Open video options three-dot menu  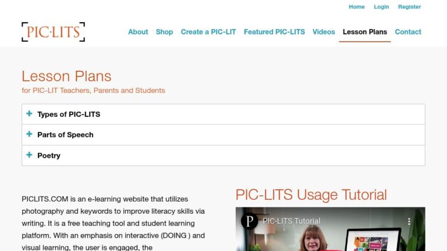(x=409, y=221)
